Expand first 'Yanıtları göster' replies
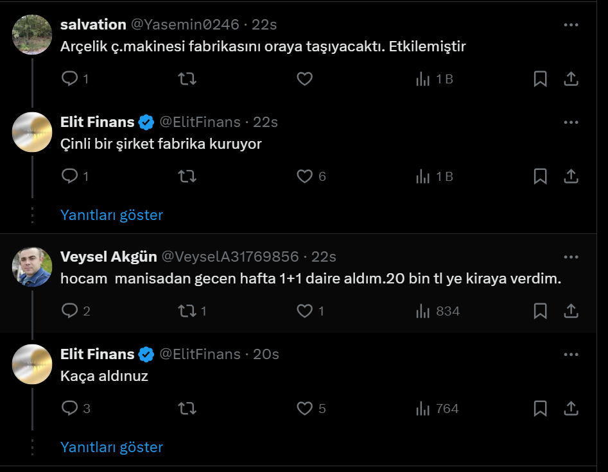The height and width of the screenshot is (472, 608). [112, 215]
